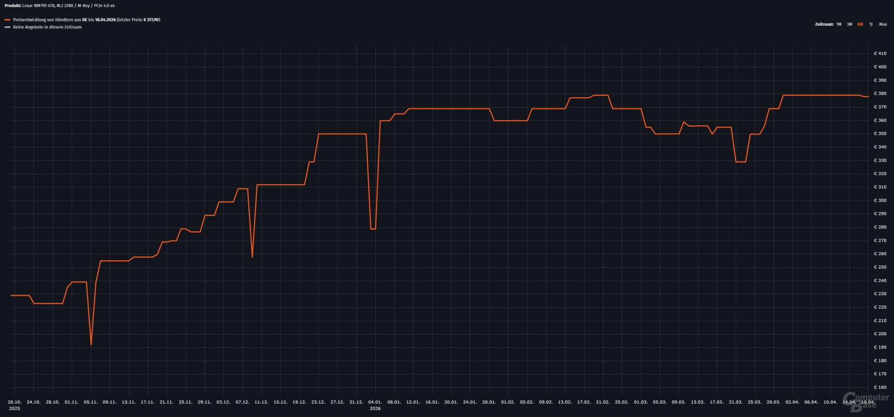Viewport: 894px width, 417px height.
Task: Click the 19.12. date axis label
Action: click(299, 402)
